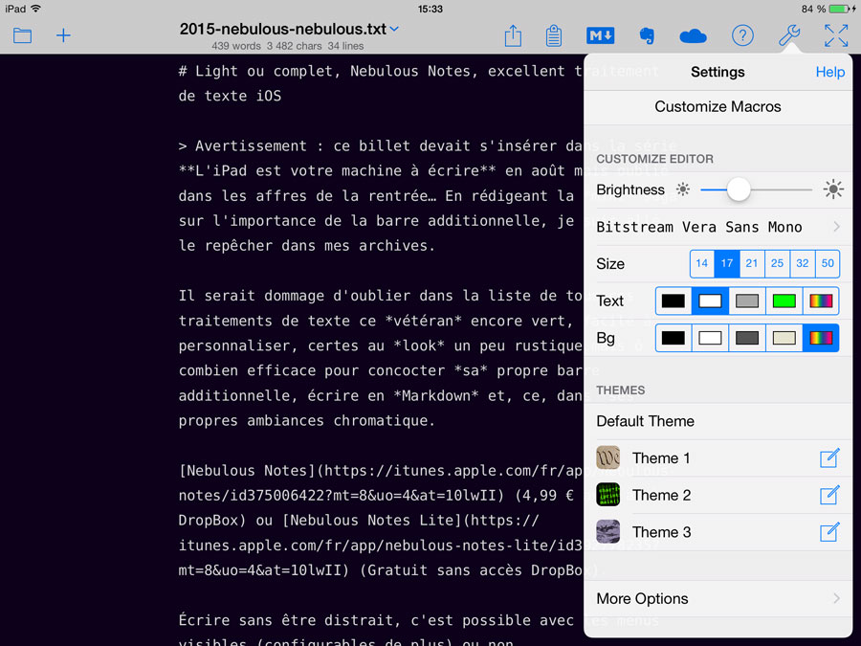Image resolution: width=861 pixels, height=646 pixels.
Task: Open the file browser folder icon
Action: (23, 35)
